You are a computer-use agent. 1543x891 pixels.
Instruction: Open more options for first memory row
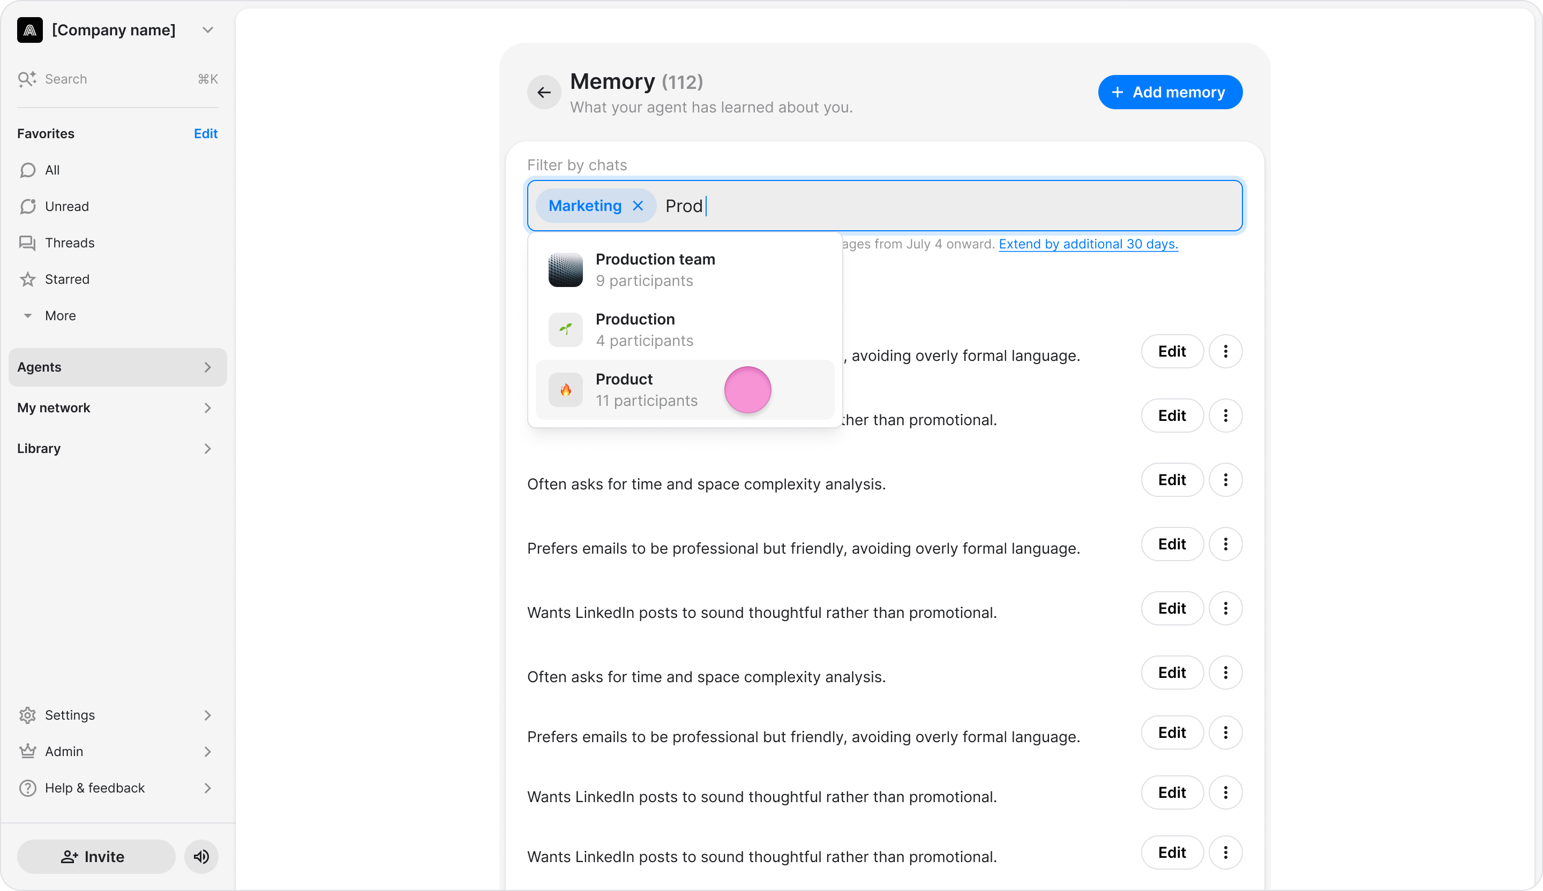1225,351
